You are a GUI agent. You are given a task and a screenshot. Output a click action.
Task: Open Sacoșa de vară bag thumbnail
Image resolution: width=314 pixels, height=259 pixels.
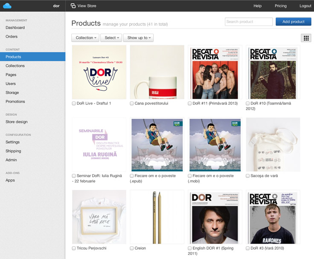(273, 144)
